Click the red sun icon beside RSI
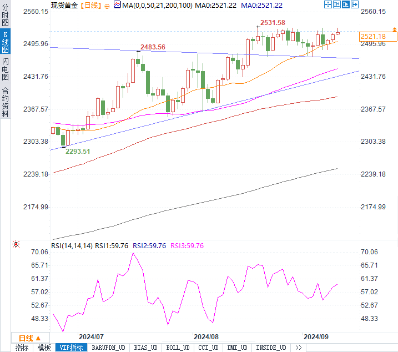 (16, 245)
